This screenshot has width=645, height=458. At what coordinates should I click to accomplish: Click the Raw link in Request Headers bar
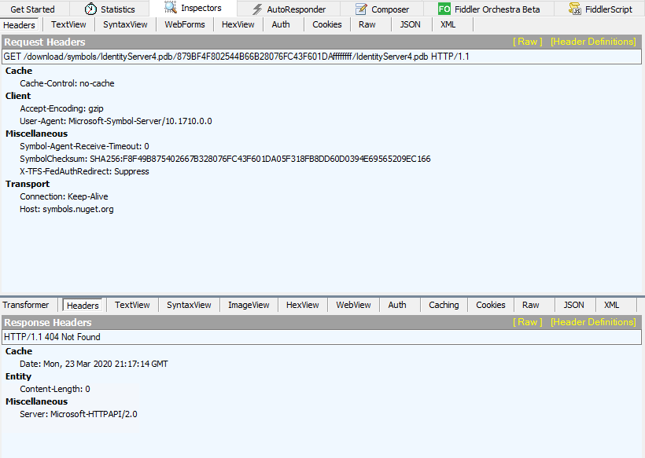pos(527,43)
